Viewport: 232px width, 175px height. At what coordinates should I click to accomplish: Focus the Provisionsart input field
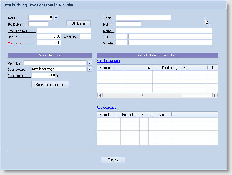point(64,31)
